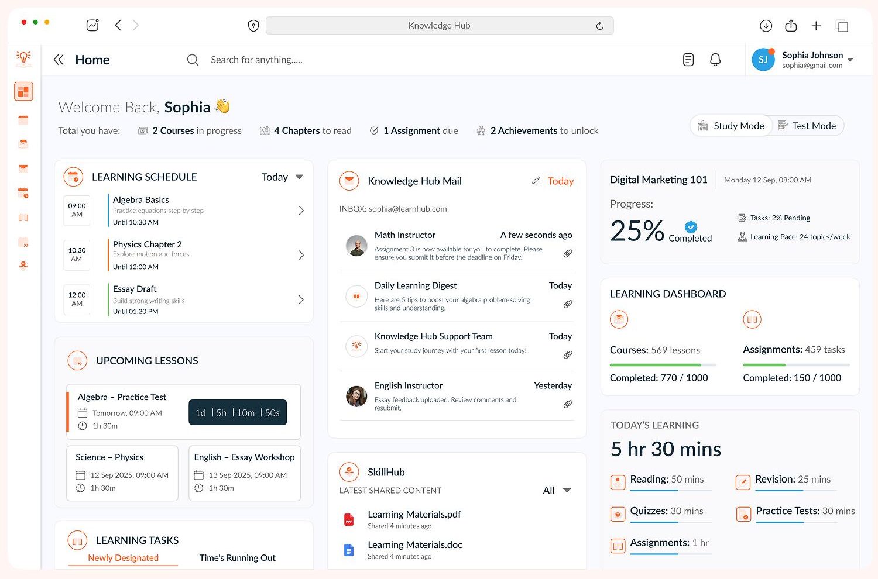Expand the Algebra Basics schedule entry

pyautogui.click(x=301, y=211)
